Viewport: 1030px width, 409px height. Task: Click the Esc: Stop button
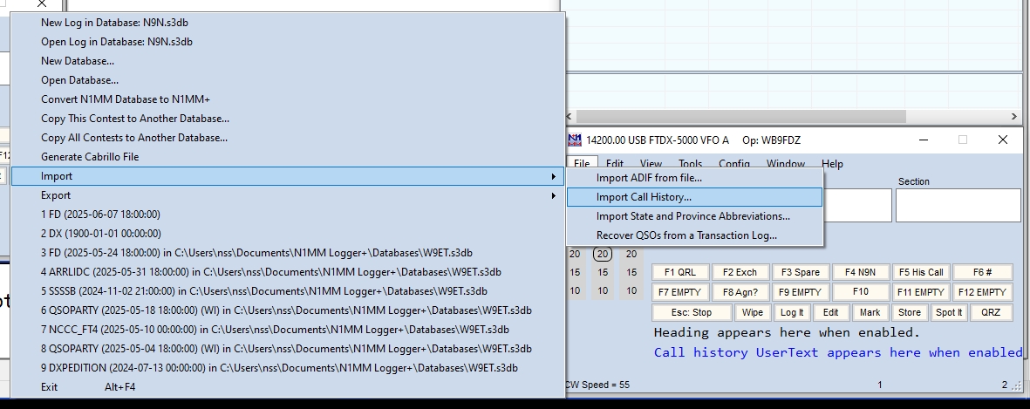tap(691, 312)
